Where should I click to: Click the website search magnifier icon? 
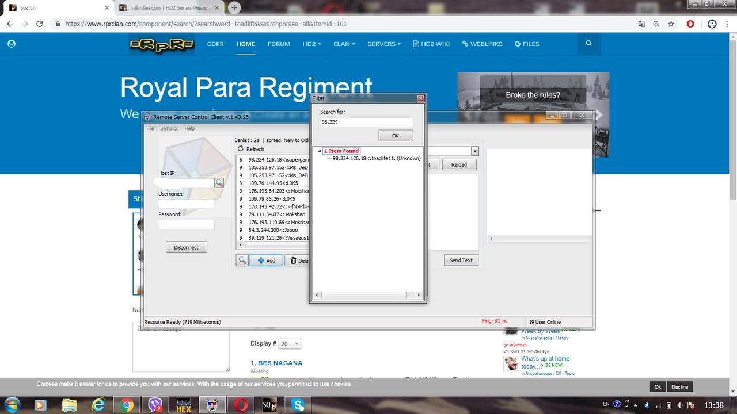point(588,44)
